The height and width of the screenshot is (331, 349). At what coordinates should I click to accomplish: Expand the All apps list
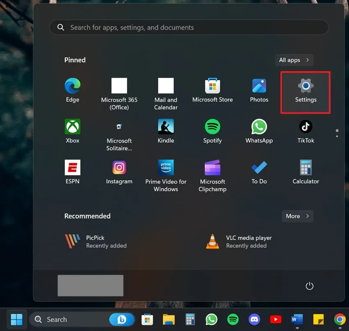[x=294, y=60]
